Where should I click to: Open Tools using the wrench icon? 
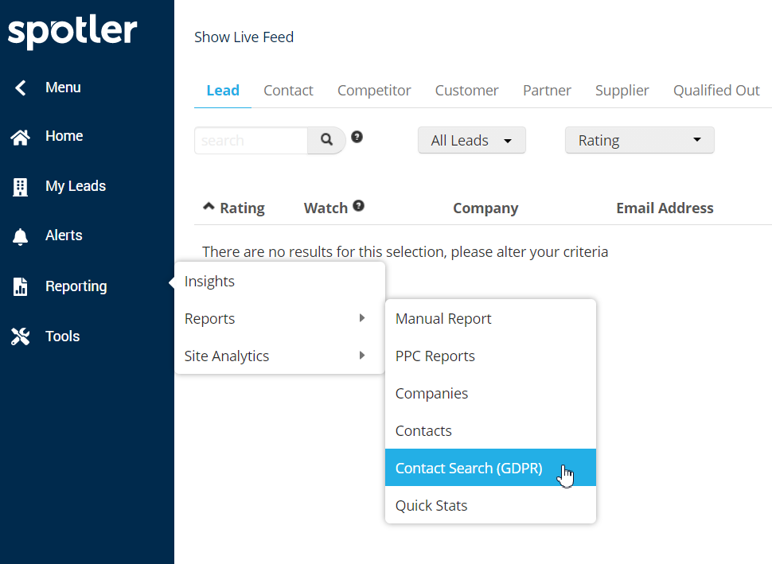click(20, 336)
